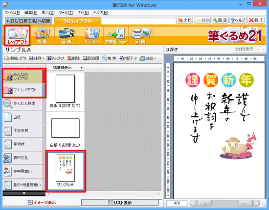Open 外部データ external data
The width and height of the screenshot is (269, 210).
click(x=128, y=58)
